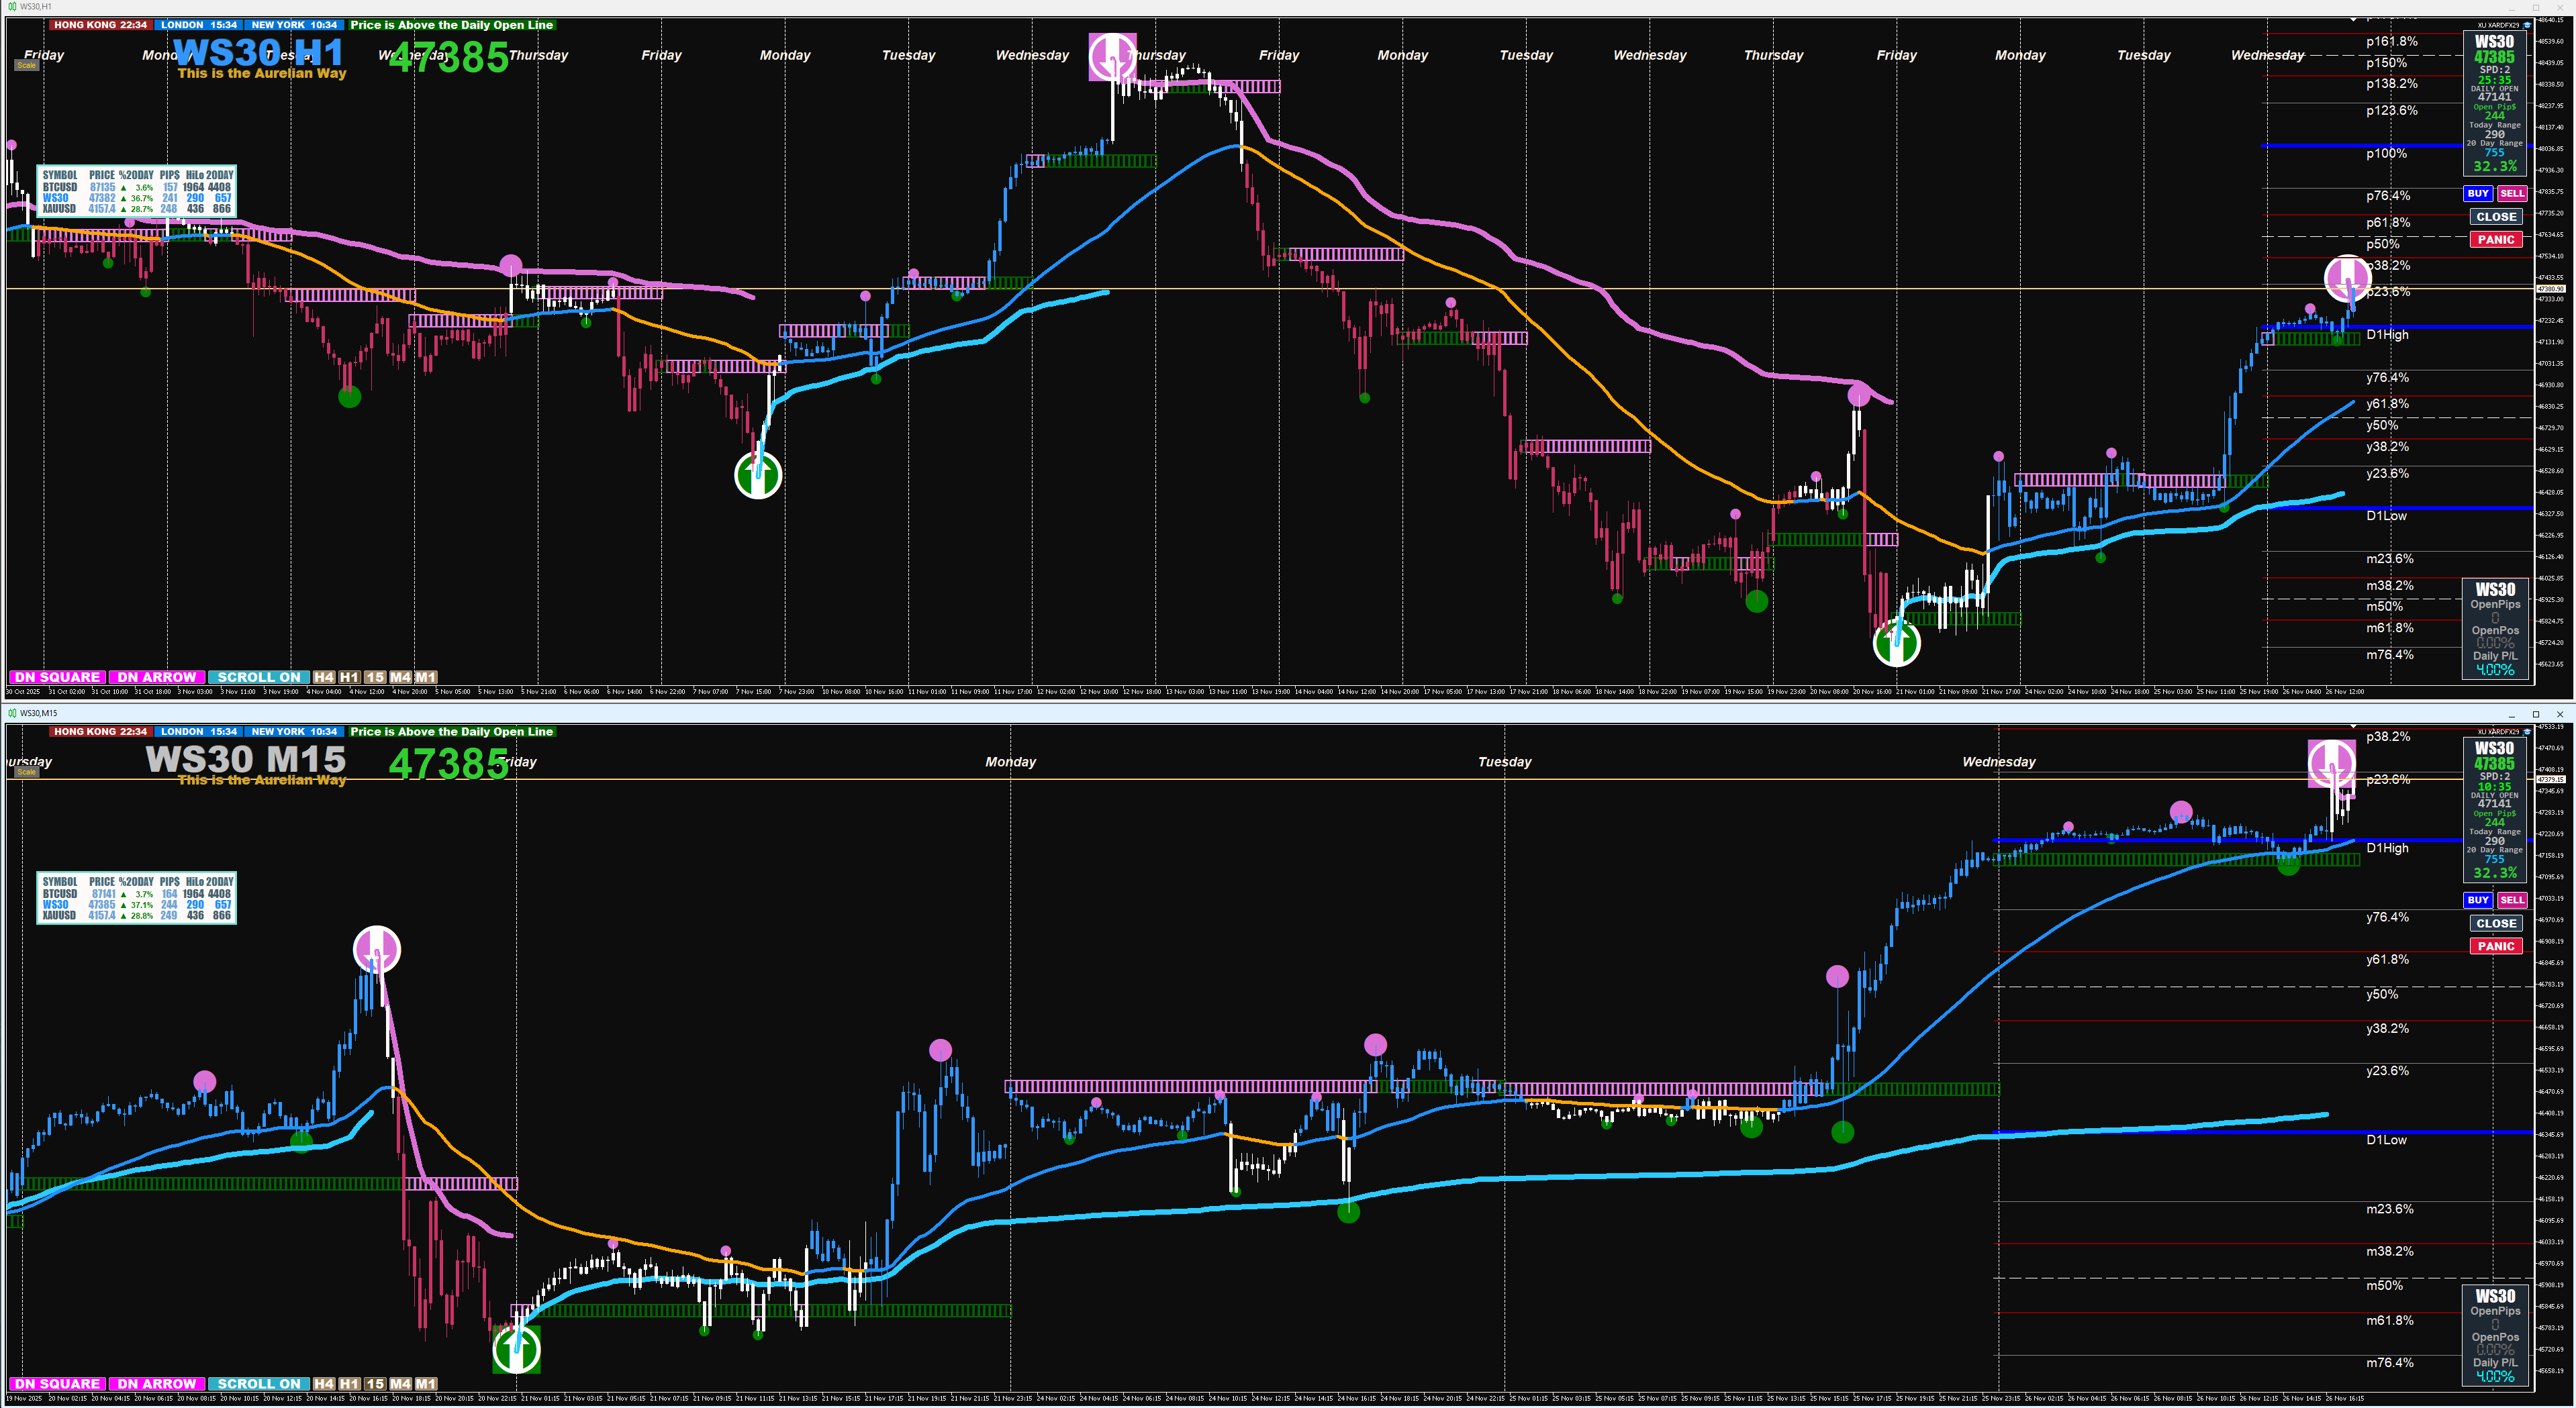Click chart shift triangle atop the H1 chart

click(2353, 19)
